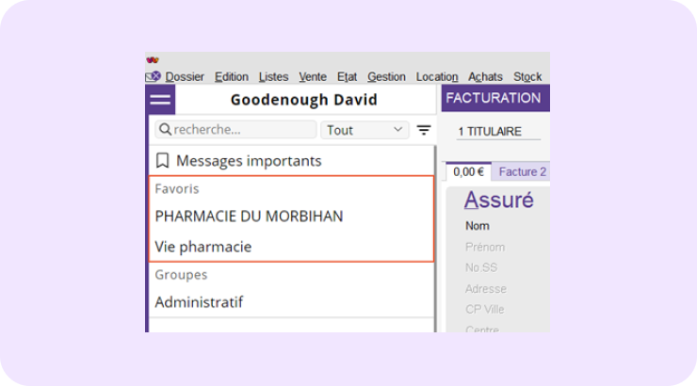This screenshot has height=386, width=697.
Task: Click the filter lines icon beside Tout
Action: pos(424,130)
